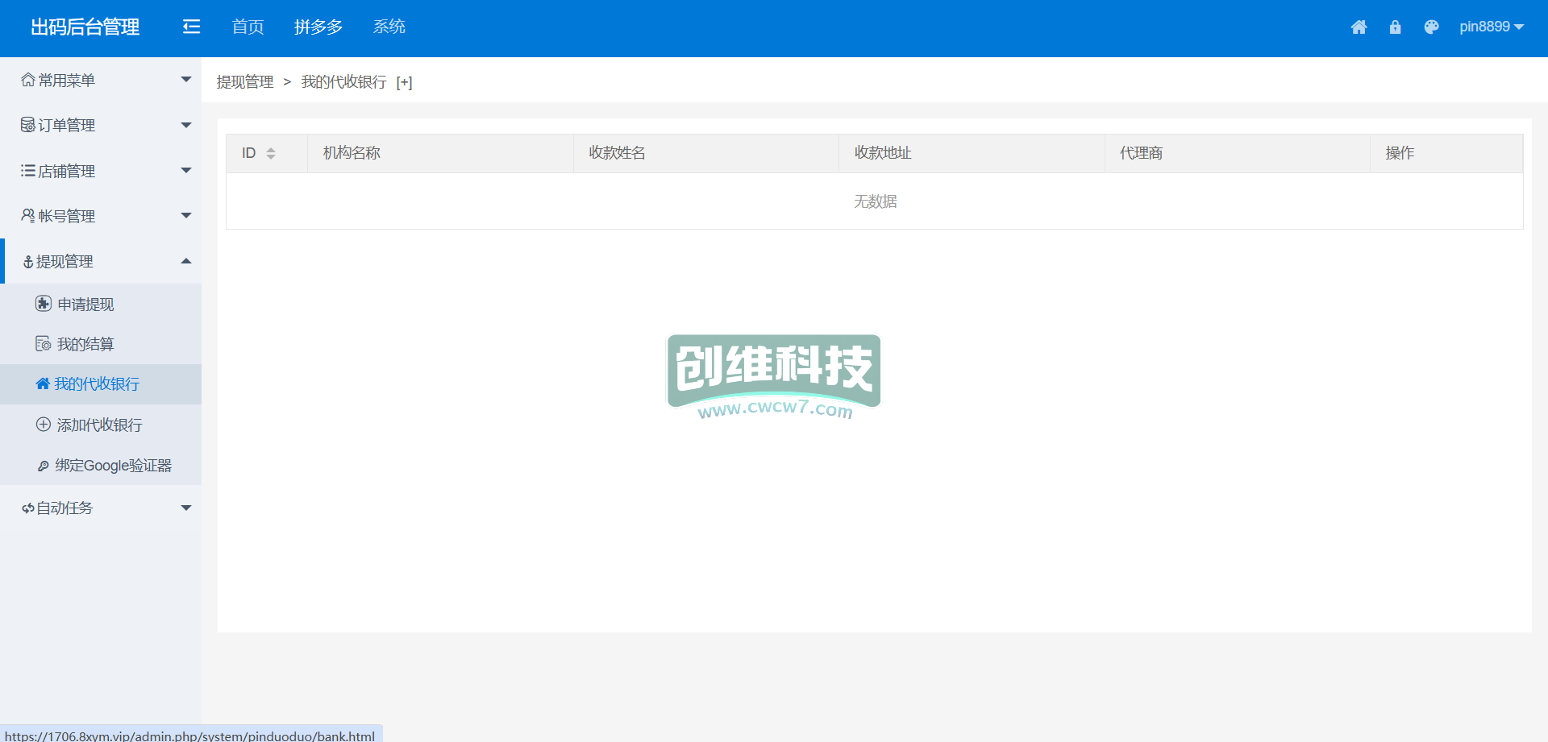Image resolution: width=1548 pixels, height=742 pixels.
Task: Click the 我的代收银行 house icon
Action: (x=43, y=383)
